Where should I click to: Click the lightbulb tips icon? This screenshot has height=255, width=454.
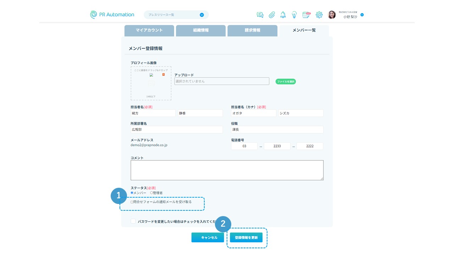pos(294,15)
